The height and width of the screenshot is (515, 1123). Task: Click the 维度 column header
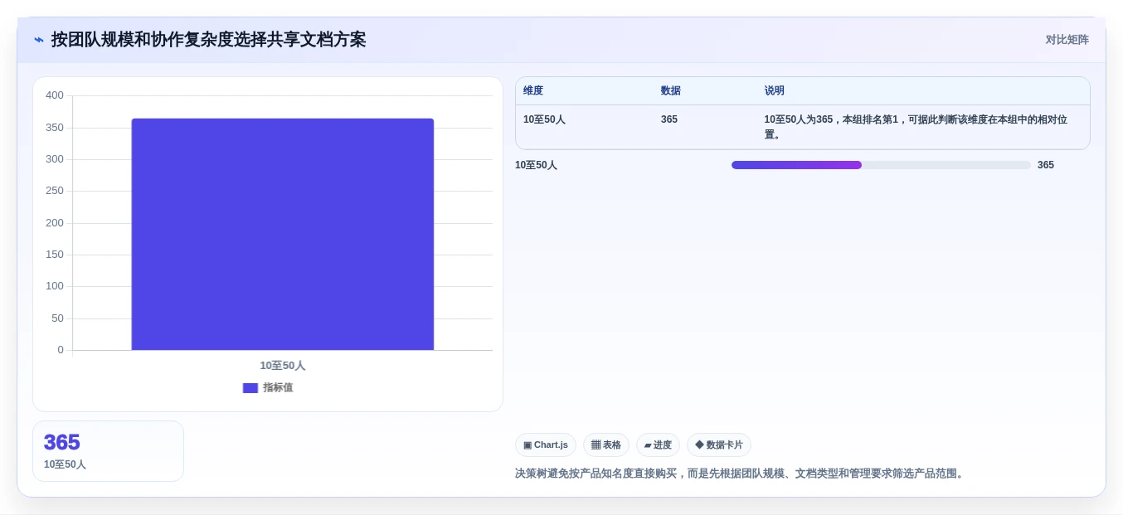[x=533, y=91]
